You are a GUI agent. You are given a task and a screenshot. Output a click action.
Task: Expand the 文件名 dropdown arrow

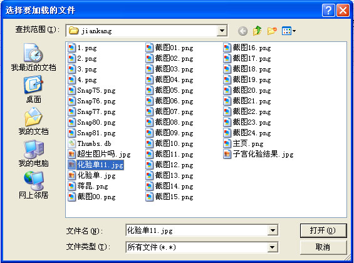(x=273, y=230)
